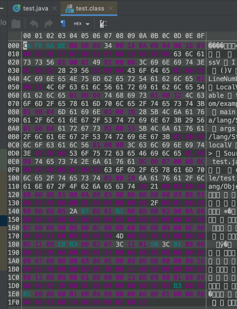237x309 pixels.
Task: Select the test.class tab
Action: click(90, 9)
